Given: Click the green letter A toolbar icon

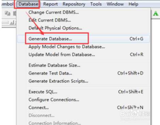Looking at the screenshot, I should tap(156, 14).
